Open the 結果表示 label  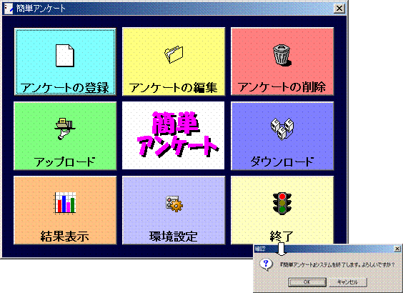[65, 237]
